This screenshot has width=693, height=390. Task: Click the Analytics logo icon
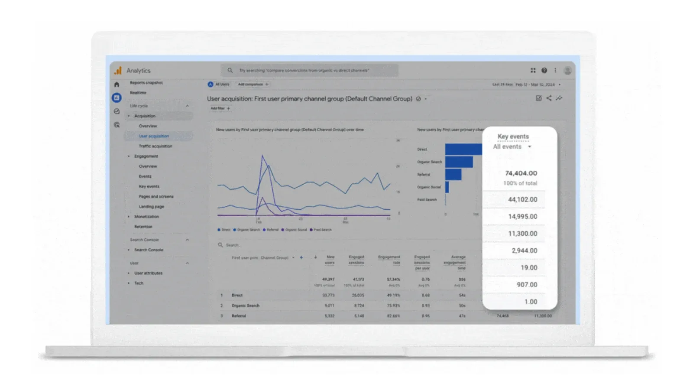point(118,70)
